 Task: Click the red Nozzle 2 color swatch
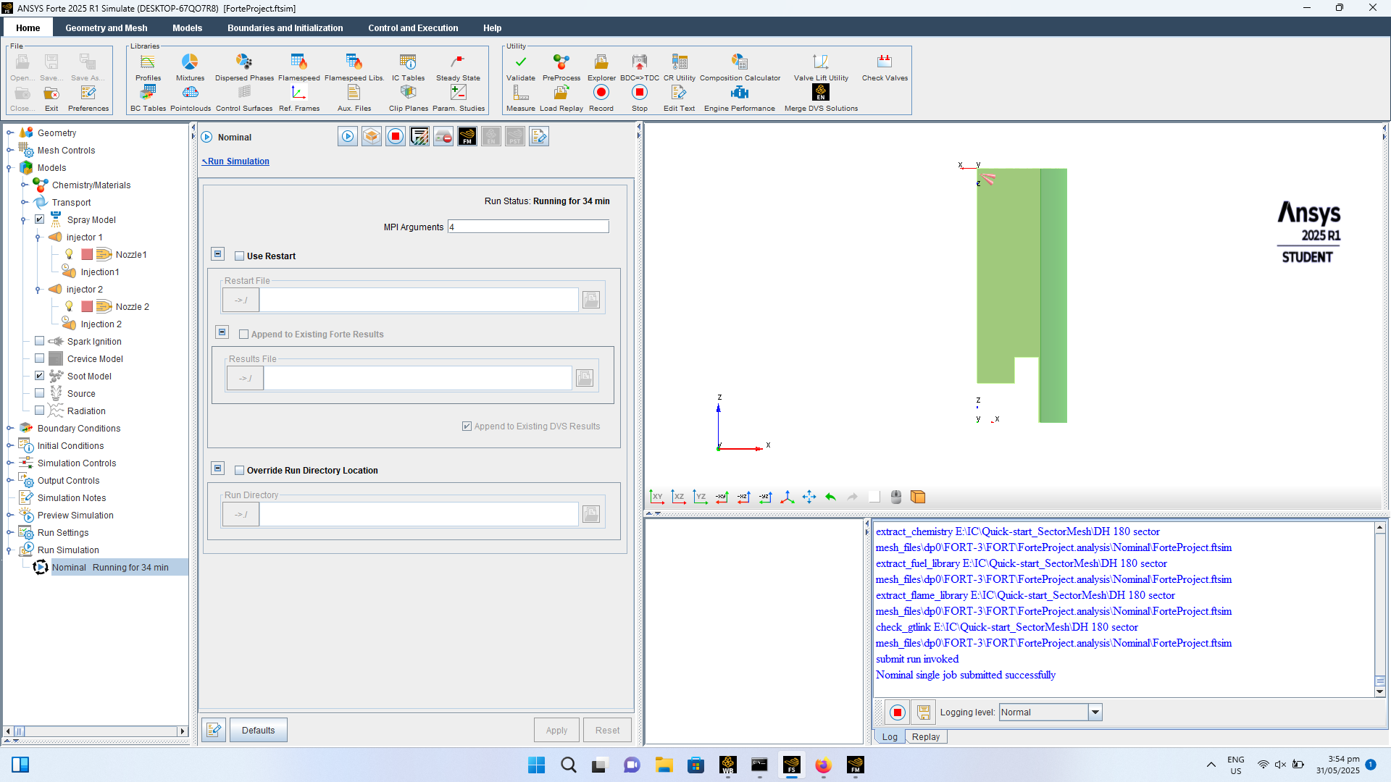[x=87, y=306]
